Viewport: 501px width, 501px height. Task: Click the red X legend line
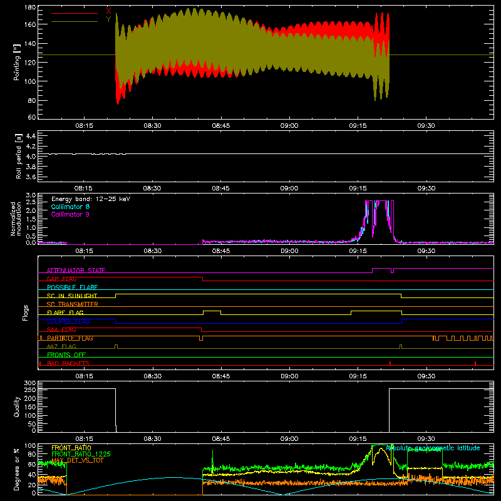click(75, 13)
